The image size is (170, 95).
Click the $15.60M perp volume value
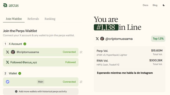point(157,50)
